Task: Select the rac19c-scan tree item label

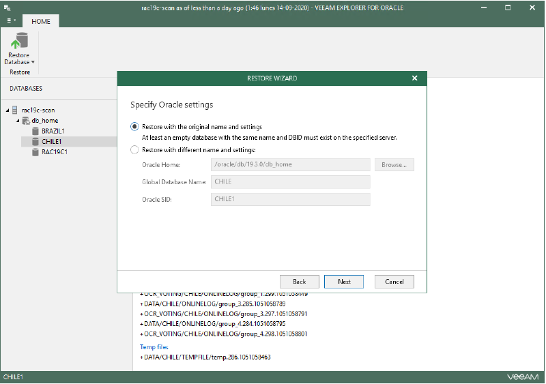Action: [38, 110]
